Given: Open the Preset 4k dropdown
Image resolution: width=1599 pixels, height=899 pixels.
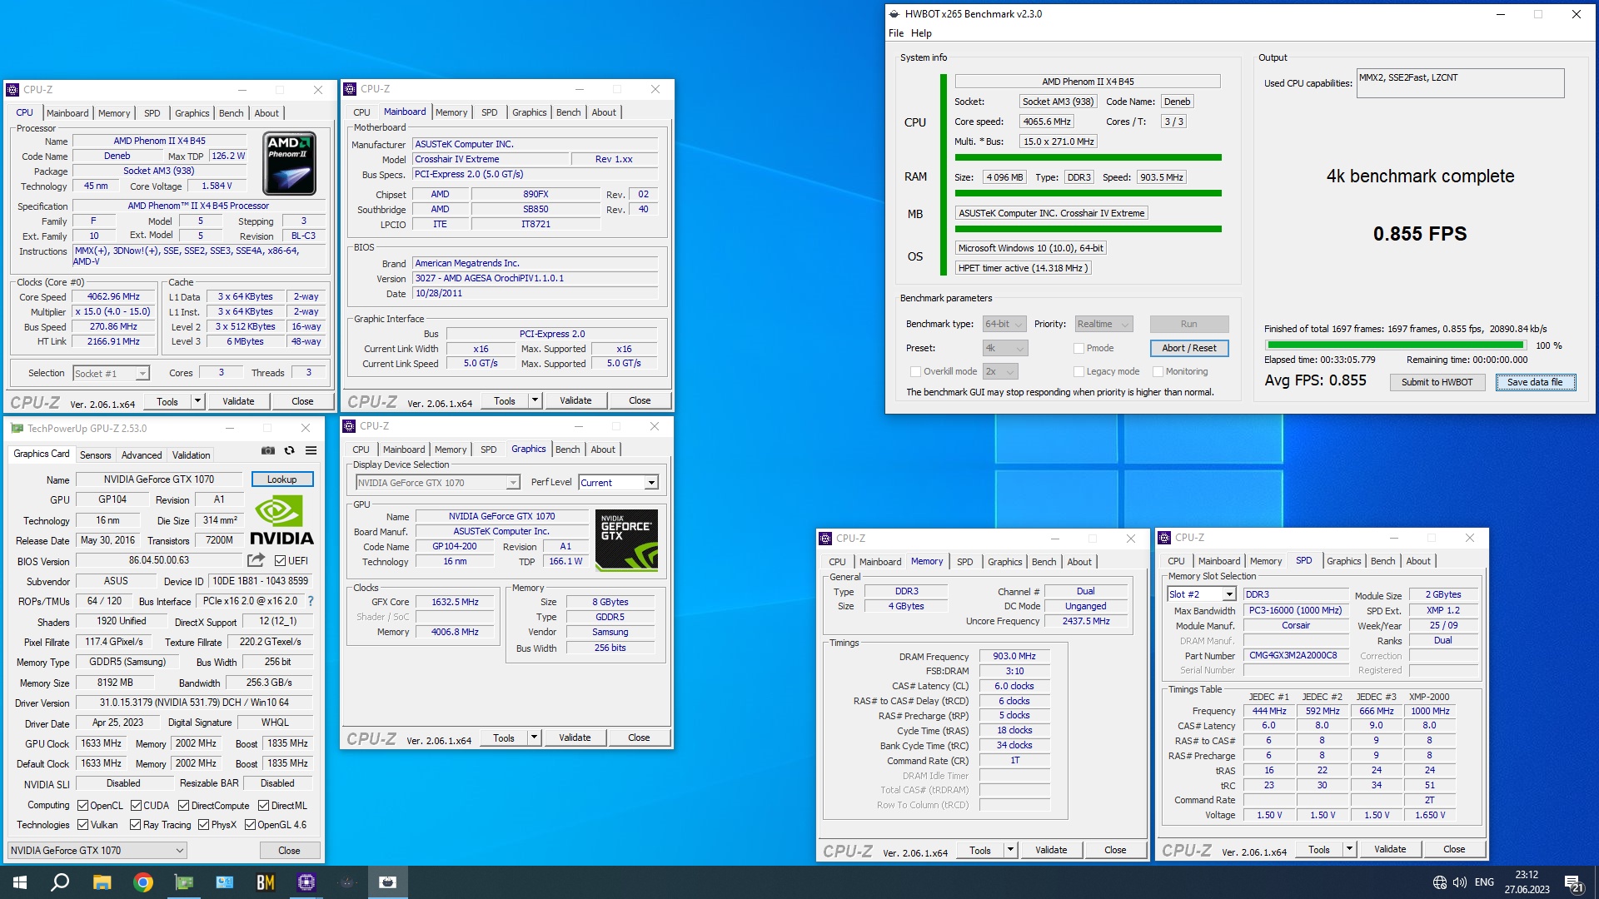Looking at the screenshot, I should coord(1005,348).
